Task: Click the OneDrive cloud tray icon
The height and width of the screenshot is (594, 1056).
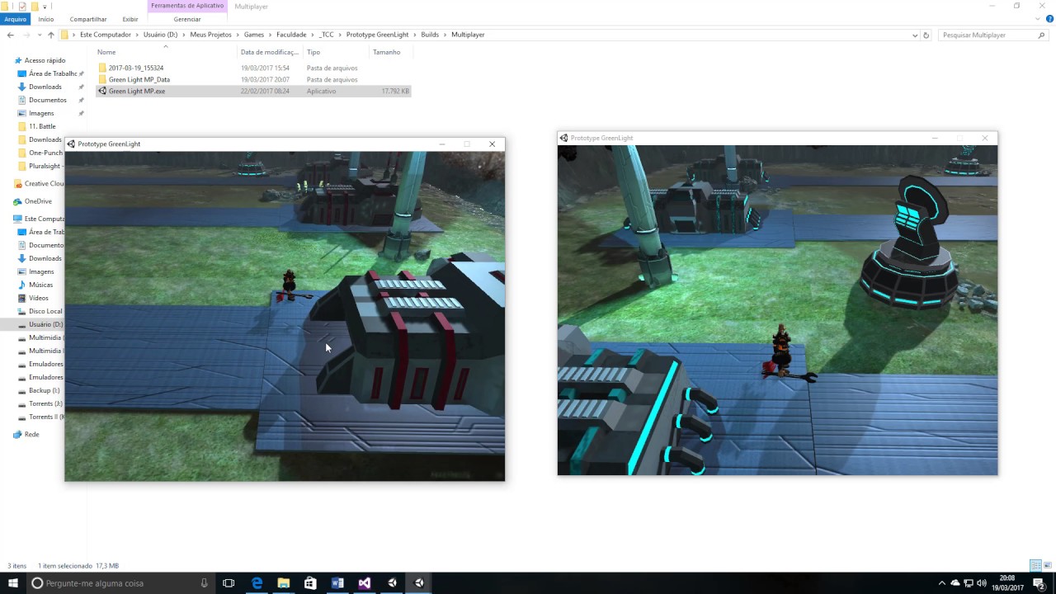Action: click(955, 583)
